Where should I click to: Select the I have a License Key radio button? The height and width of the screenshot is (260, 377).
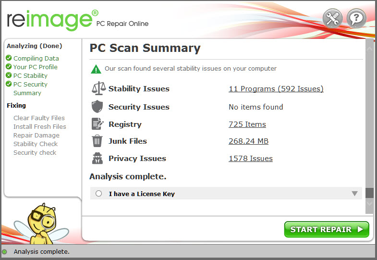point(98,194)
